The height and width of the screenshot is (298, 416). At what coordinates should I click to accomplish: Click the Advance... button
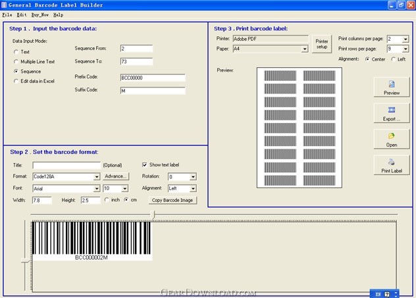(x=116, y=176)
